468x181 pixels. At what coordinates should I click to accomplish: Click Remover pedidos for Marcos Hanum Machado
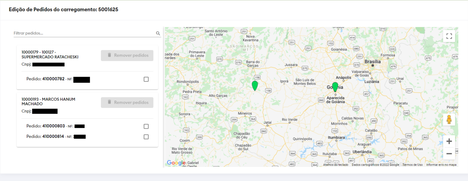(127, 103)
